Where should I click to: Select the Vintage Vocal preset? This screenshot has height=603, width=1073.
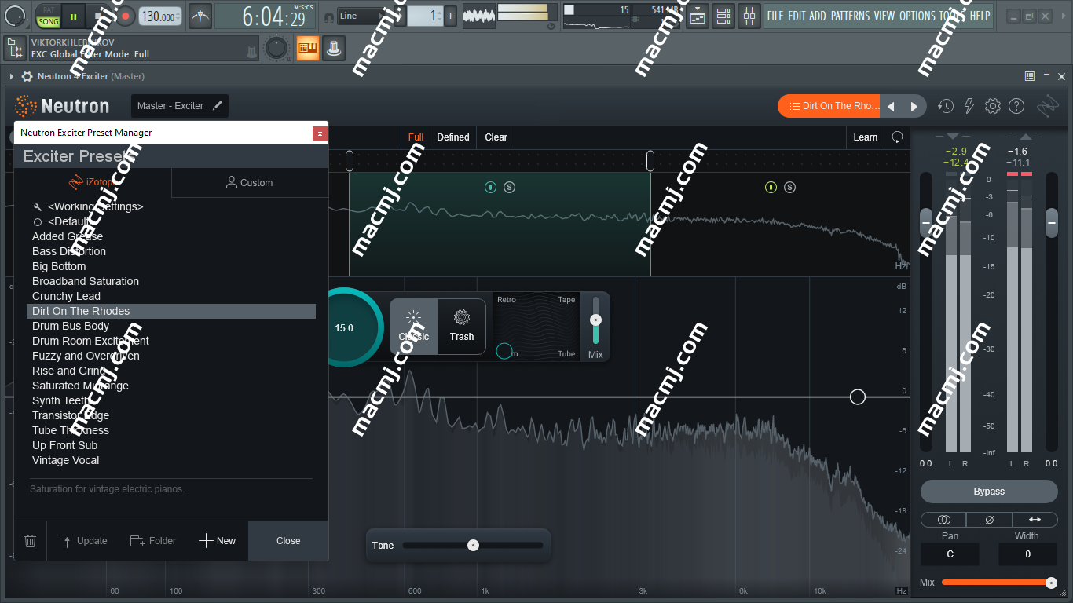[x=66, y=460]
